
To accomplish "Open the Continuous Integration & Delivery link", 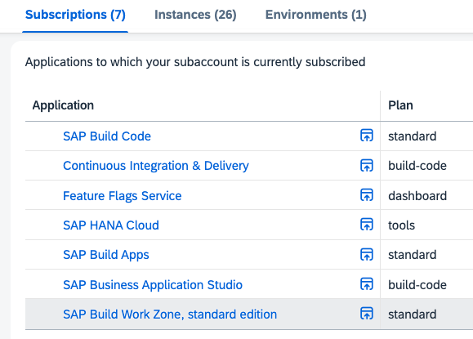I will point(156,166).
